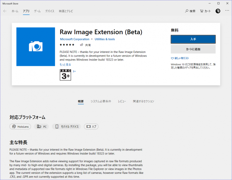Open the Utilities & tools category link
This screenshot has height=180, width=232.
click(x=105, y=39)
